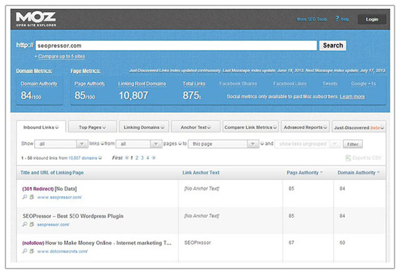The height and width of the screenshot is (274, 400).
Task: Click the Linking Root Domains metric label
Action: pos(142,84)
